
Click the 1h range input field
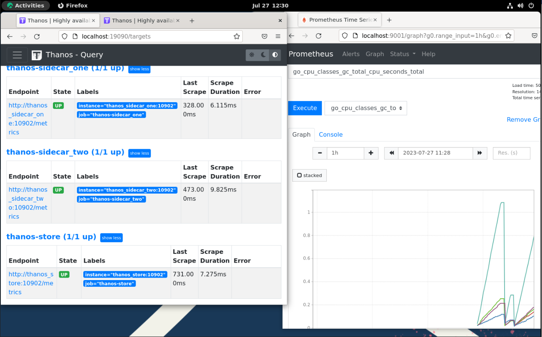[346, 153]
